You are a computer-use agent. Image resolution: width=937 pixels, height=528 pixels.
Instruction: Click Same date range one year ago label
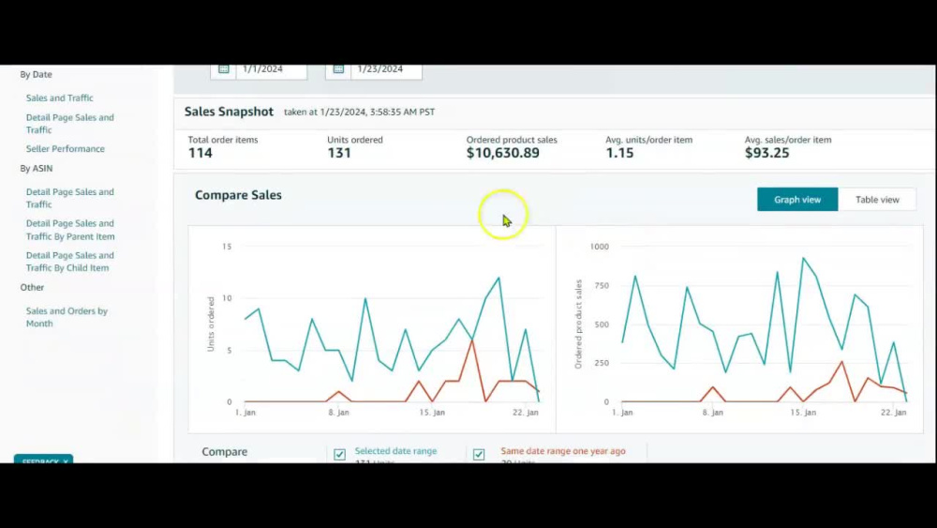(563, 451)
